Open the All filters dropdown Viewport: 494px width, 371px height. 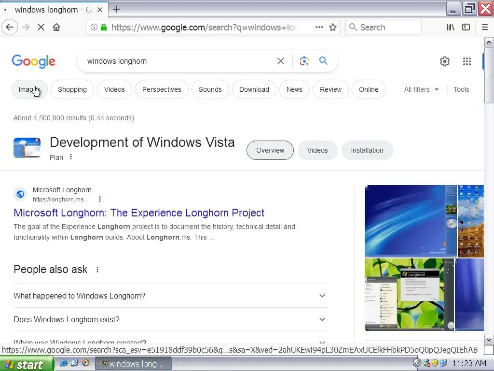[x=421, y=89]
